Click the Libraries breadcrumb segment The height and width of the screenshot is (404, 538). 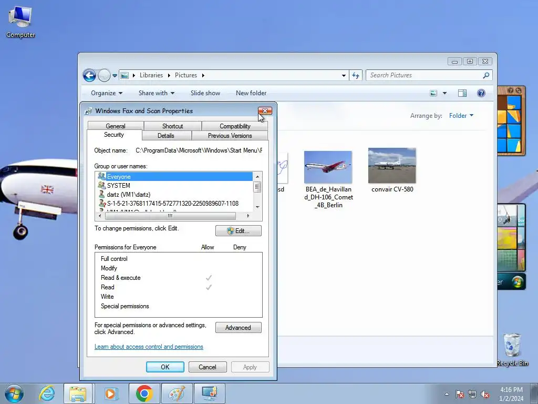151,75
